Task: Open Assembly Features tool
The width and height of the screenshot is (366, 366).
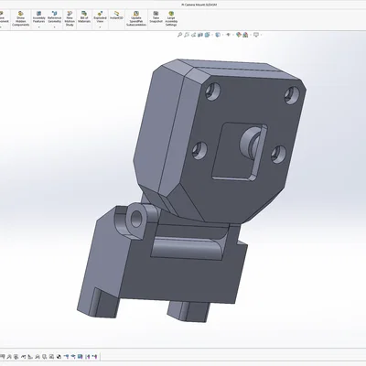Action: click(38, 17)
